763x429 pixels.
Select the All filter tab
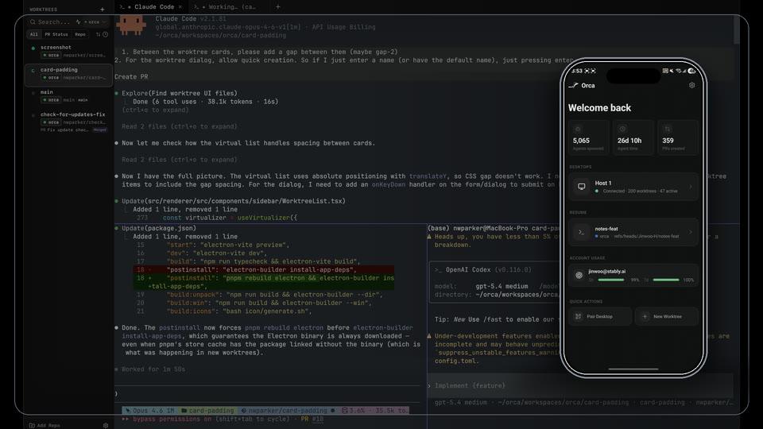pyautogui.click(x=33, y=34)
